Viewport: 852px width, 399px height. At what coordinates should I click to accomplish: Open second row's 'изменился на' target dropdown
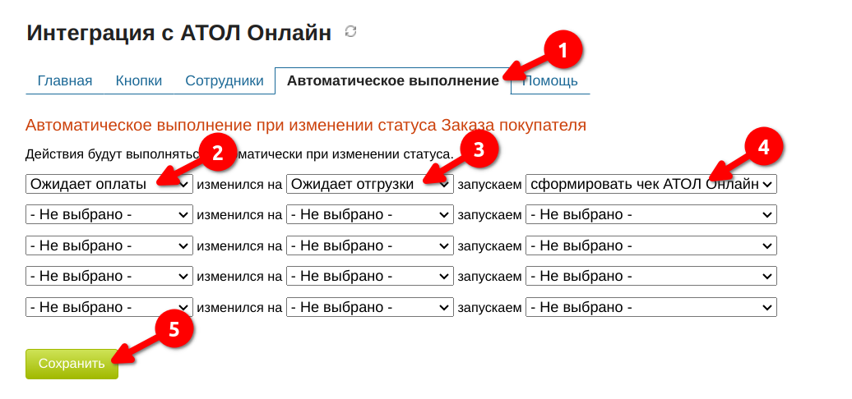370,214
